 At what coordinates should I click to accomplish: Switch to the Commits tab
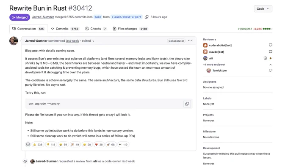(x=65, y=29)
